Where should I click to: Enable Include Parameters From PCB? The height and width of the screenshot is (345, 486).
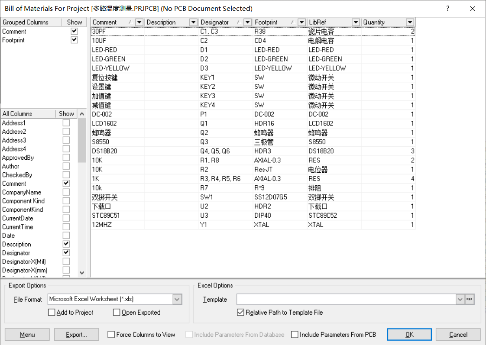click(295, 335)
